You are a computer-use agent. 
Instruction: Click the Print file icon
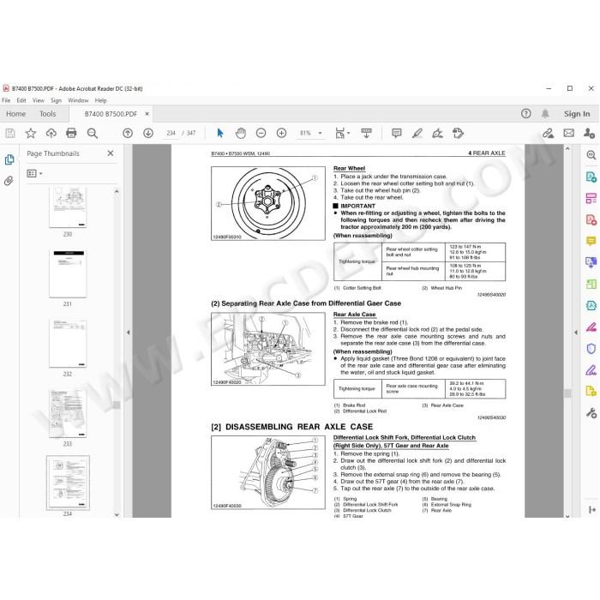71,133
